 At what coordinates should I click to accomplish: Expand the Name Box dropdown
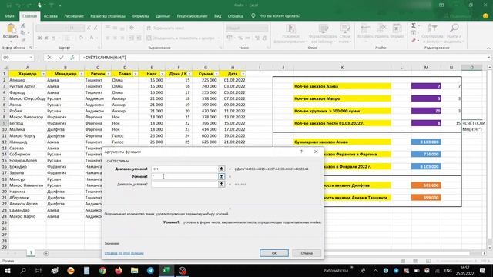31,58
